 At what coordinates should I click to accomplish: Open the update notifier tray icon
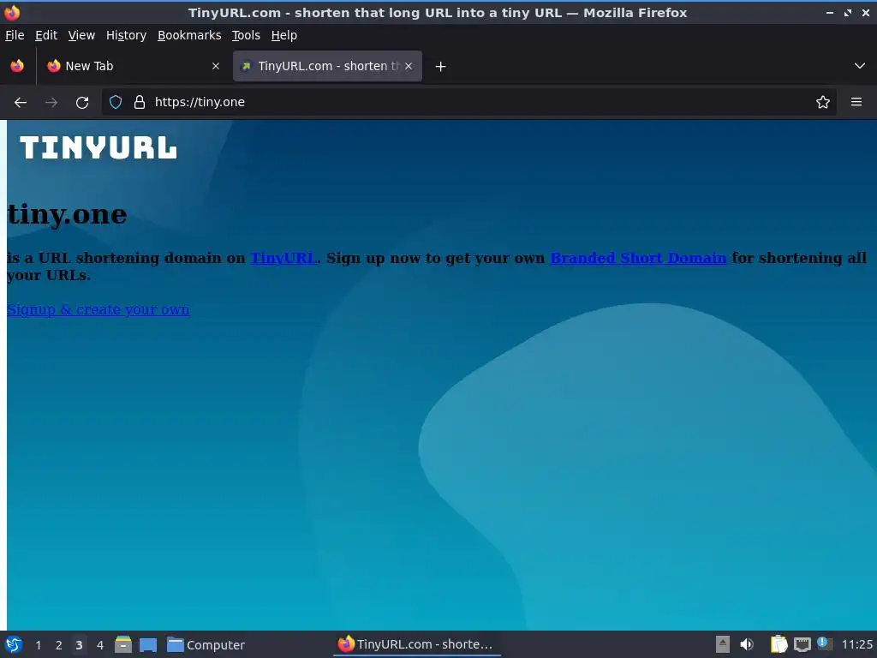[825, 643]
